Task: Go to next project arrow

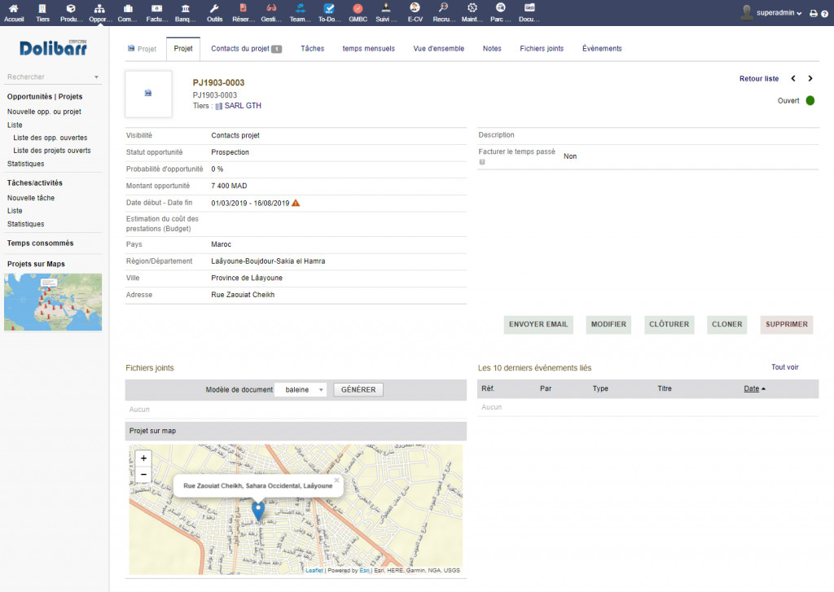Action: [810, 79]
